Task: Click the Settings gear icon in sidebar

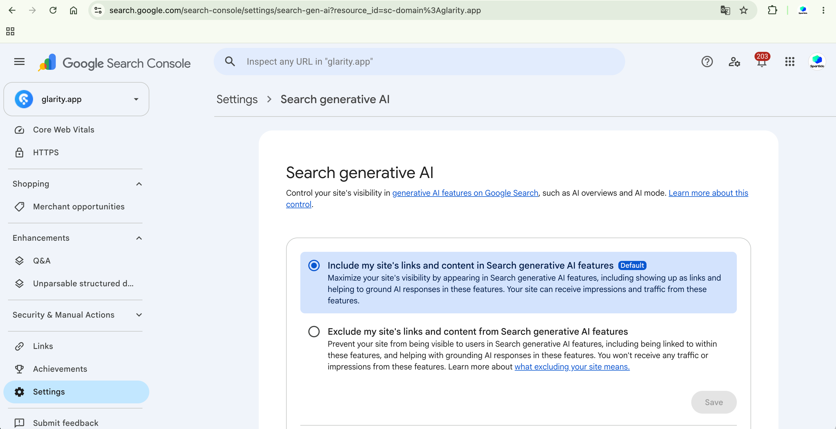Action: [19, 392]
